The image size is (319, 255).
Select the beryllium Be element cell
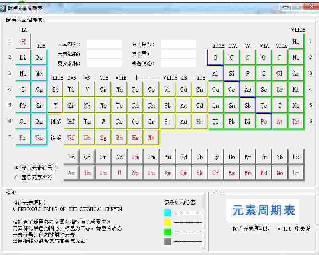coord(39,58)
